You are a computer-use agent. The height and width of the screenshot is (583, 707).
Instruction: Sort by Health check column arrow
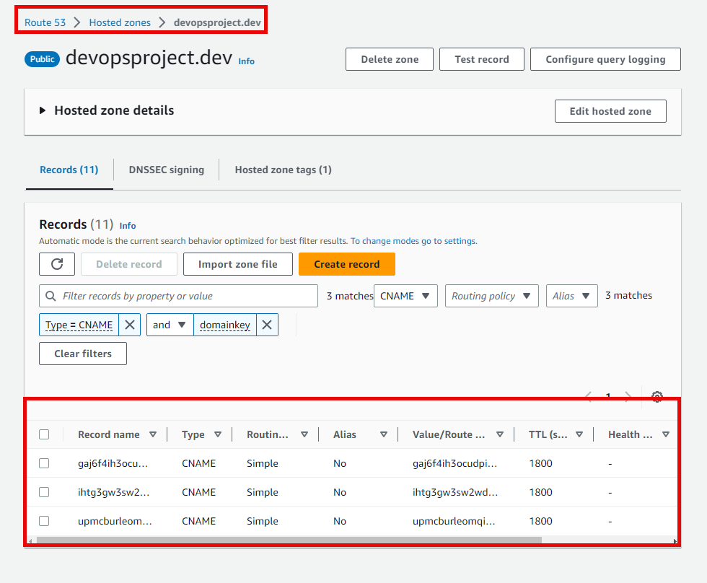[x=665, y=434]
